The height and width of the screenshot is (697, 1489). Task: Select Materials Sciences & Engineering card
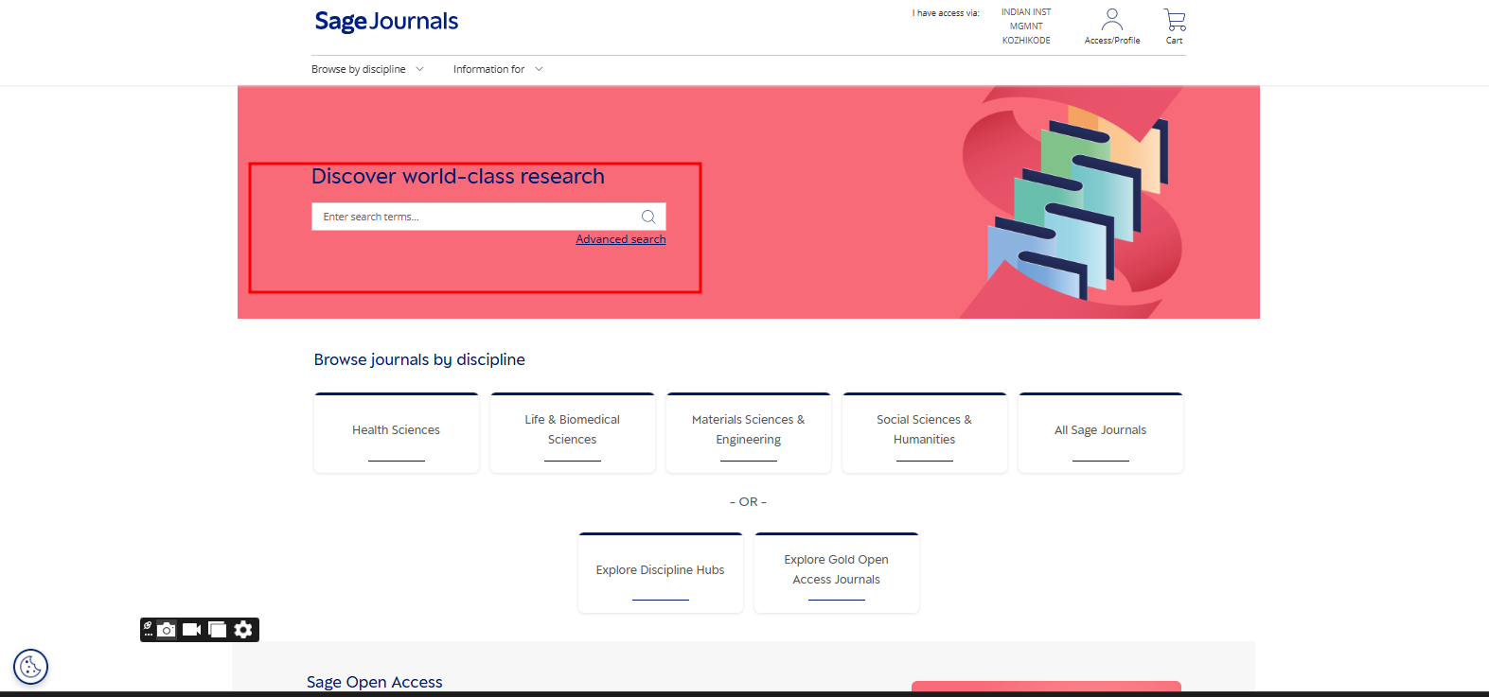pos(748,431)
